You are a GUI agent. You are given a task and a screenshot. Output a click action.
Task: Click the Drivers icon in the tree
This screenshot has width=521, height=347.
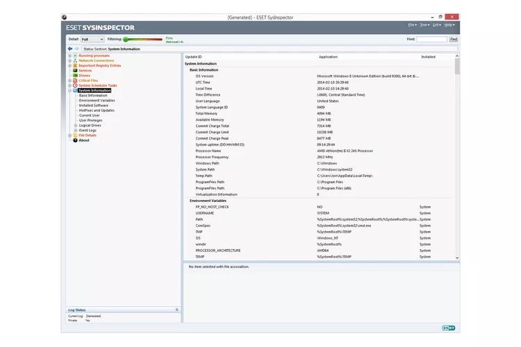point(75,75)
